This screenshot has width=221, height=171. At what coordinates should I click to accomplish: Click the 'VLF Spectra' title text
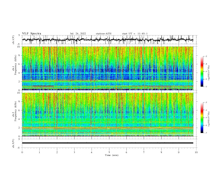pos(32,34)
